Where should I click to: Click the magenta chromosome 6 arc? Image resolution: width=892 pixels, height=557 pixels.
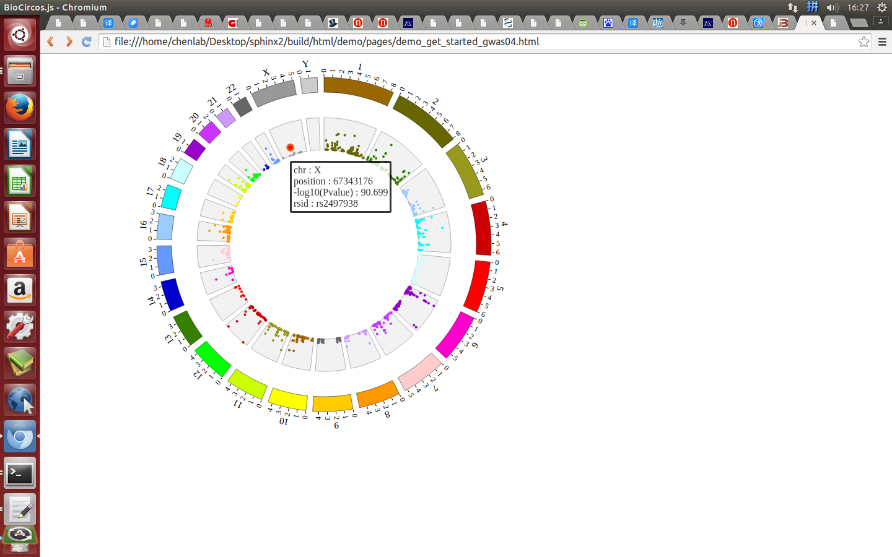(455, 335)
